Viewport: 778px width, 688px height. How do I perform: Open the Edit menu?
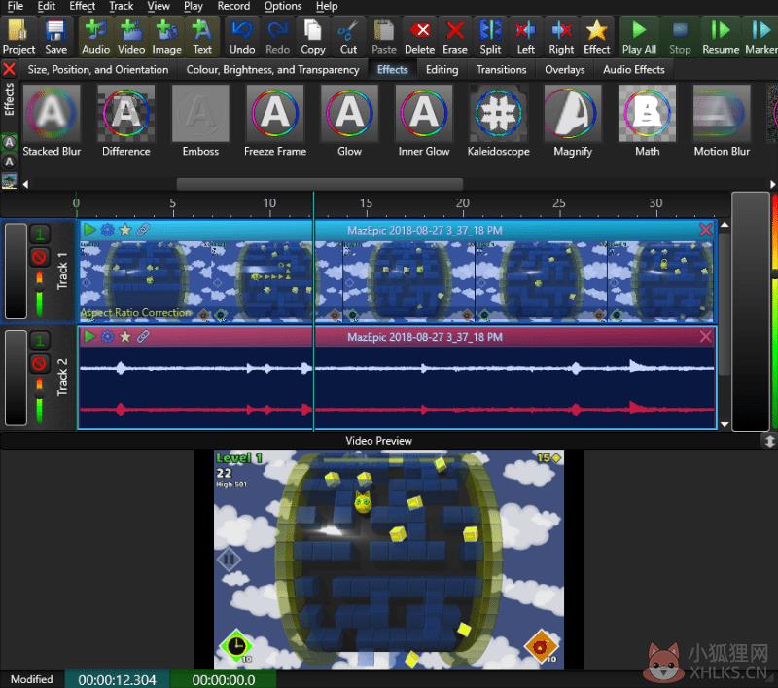click(x=46, y=6)
